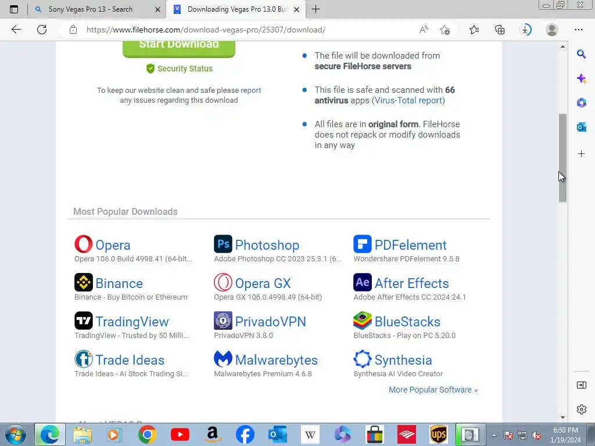The width and height of the screenshot is (595, 446).
Task: Open a new tab with plus button
Action: coord(316,9)
